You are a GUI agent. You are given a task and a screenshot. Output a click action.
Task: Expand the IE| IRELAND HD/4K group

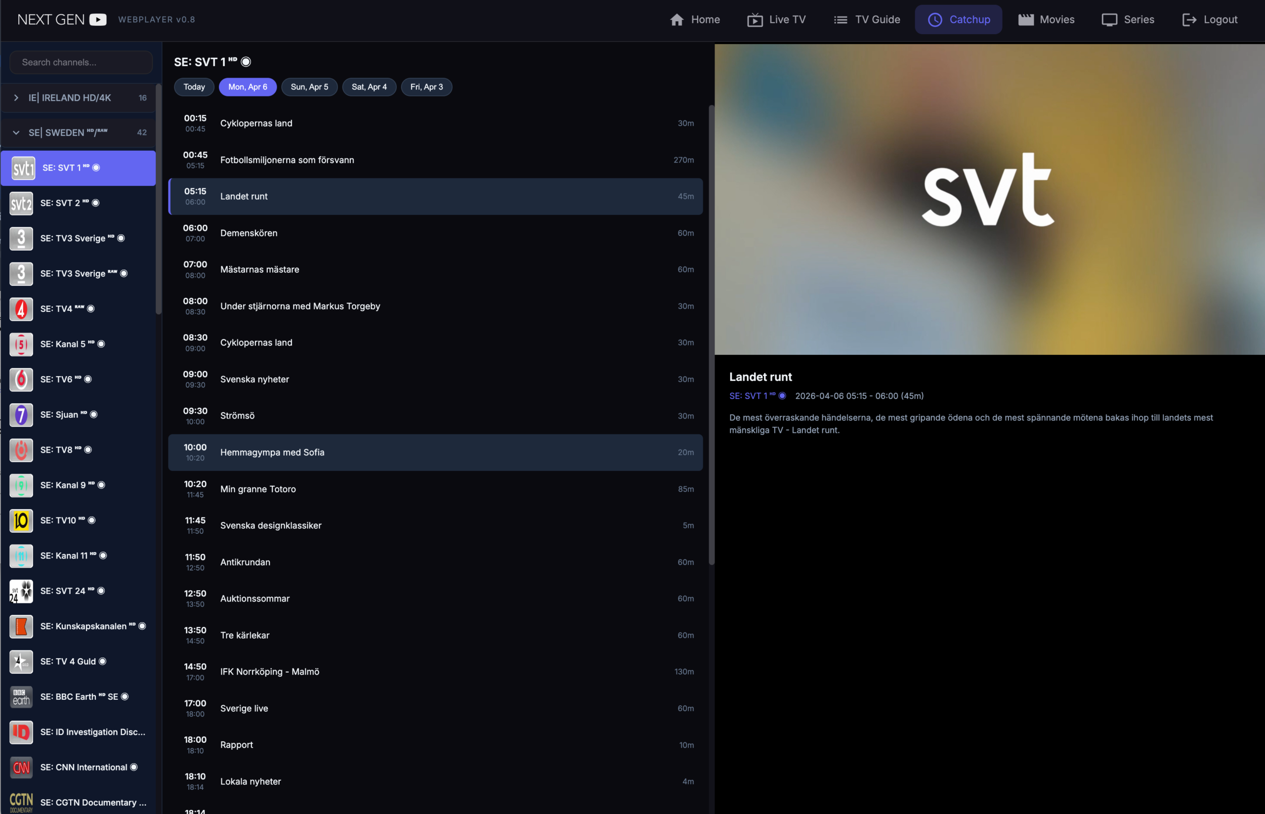pyautogui.click(x=16, y=98)
